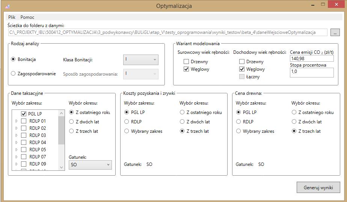Screen dimensions: 347x202
Task: Select Z dwóch lat in Dane taksacyjne
Action: click(71, 122)
